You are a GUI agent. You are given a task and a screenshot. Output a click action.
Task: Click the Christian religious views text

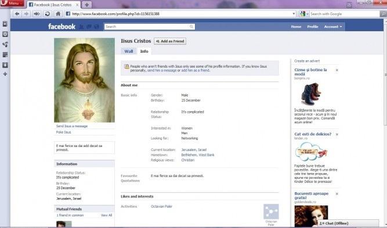click(x=188, y=160)
